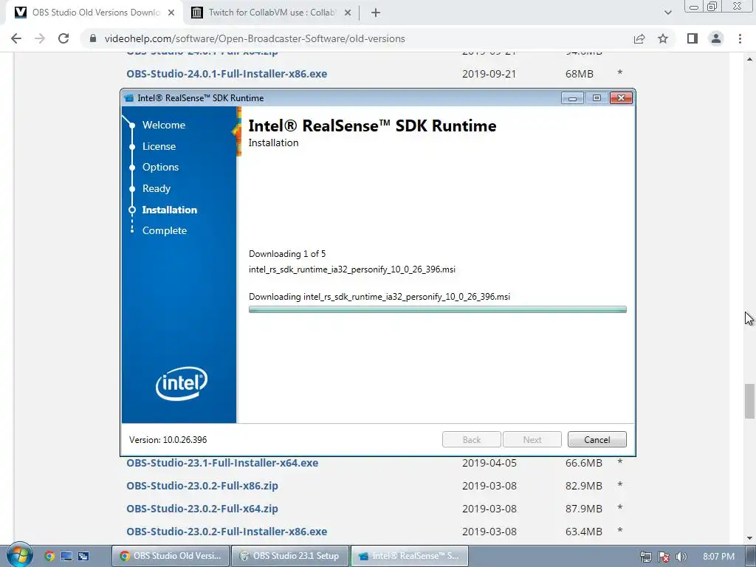Open the third pinned quick launch icon

point(83,556)
